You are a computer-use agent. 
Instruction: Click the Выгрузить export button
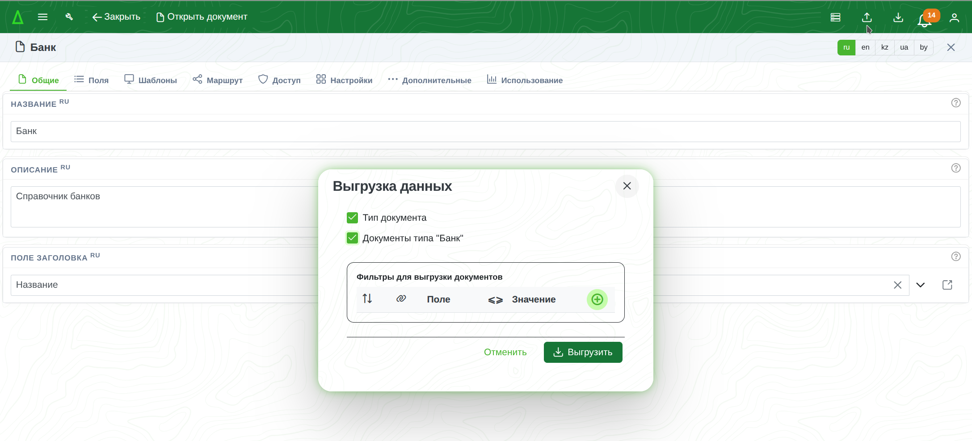(x=583, y=352)
